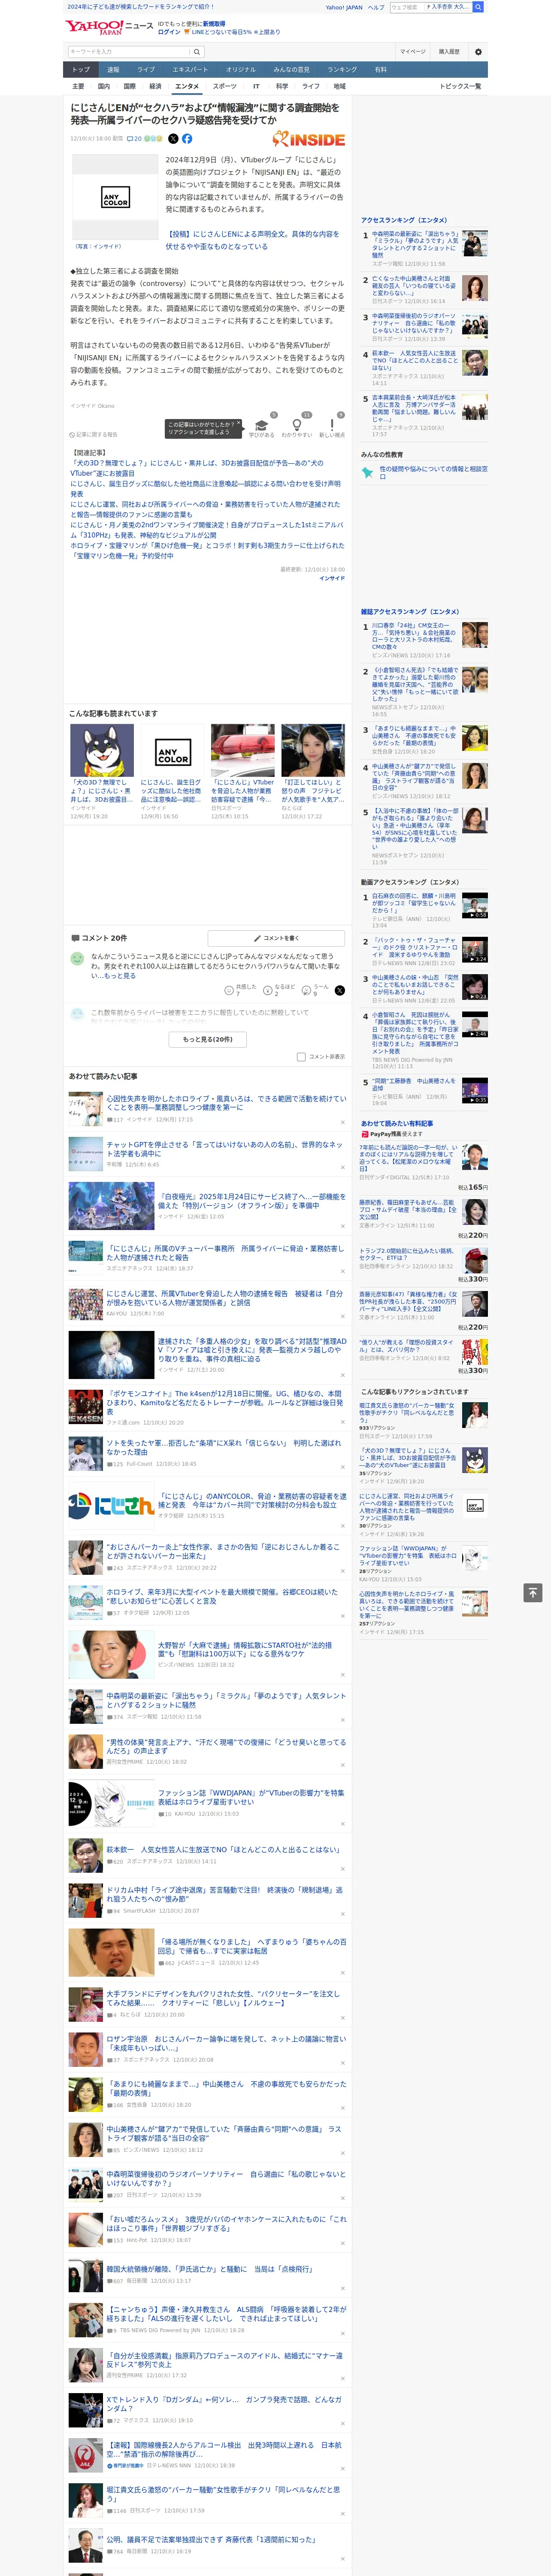Image resolution: width=551 pixels, height=2576 pixels.
Task: Click the 購入履歴 button
Action: point(449,51)
